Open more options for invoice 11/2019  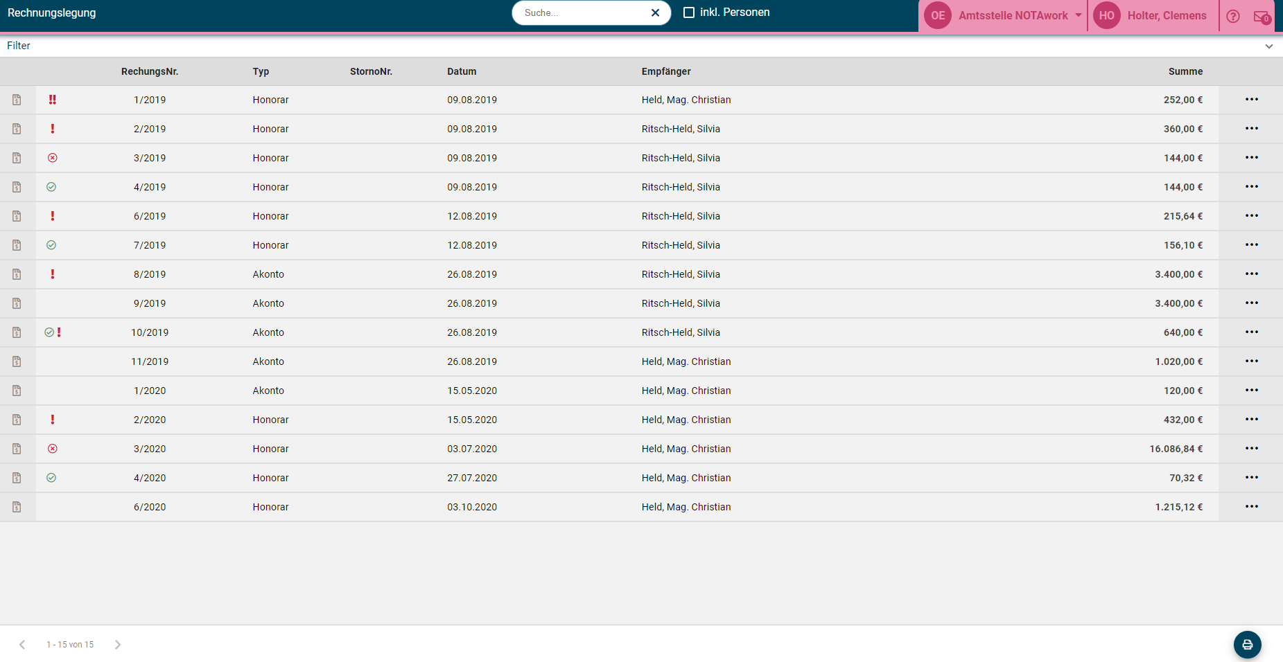(x=1252, y=361)
